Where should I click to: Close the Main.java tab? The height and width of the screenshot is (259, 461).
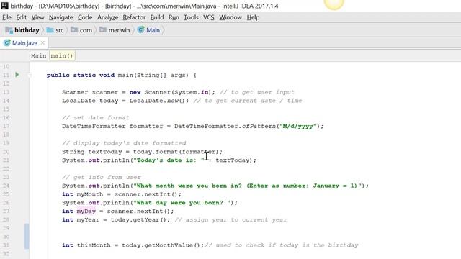coord(43,43)
